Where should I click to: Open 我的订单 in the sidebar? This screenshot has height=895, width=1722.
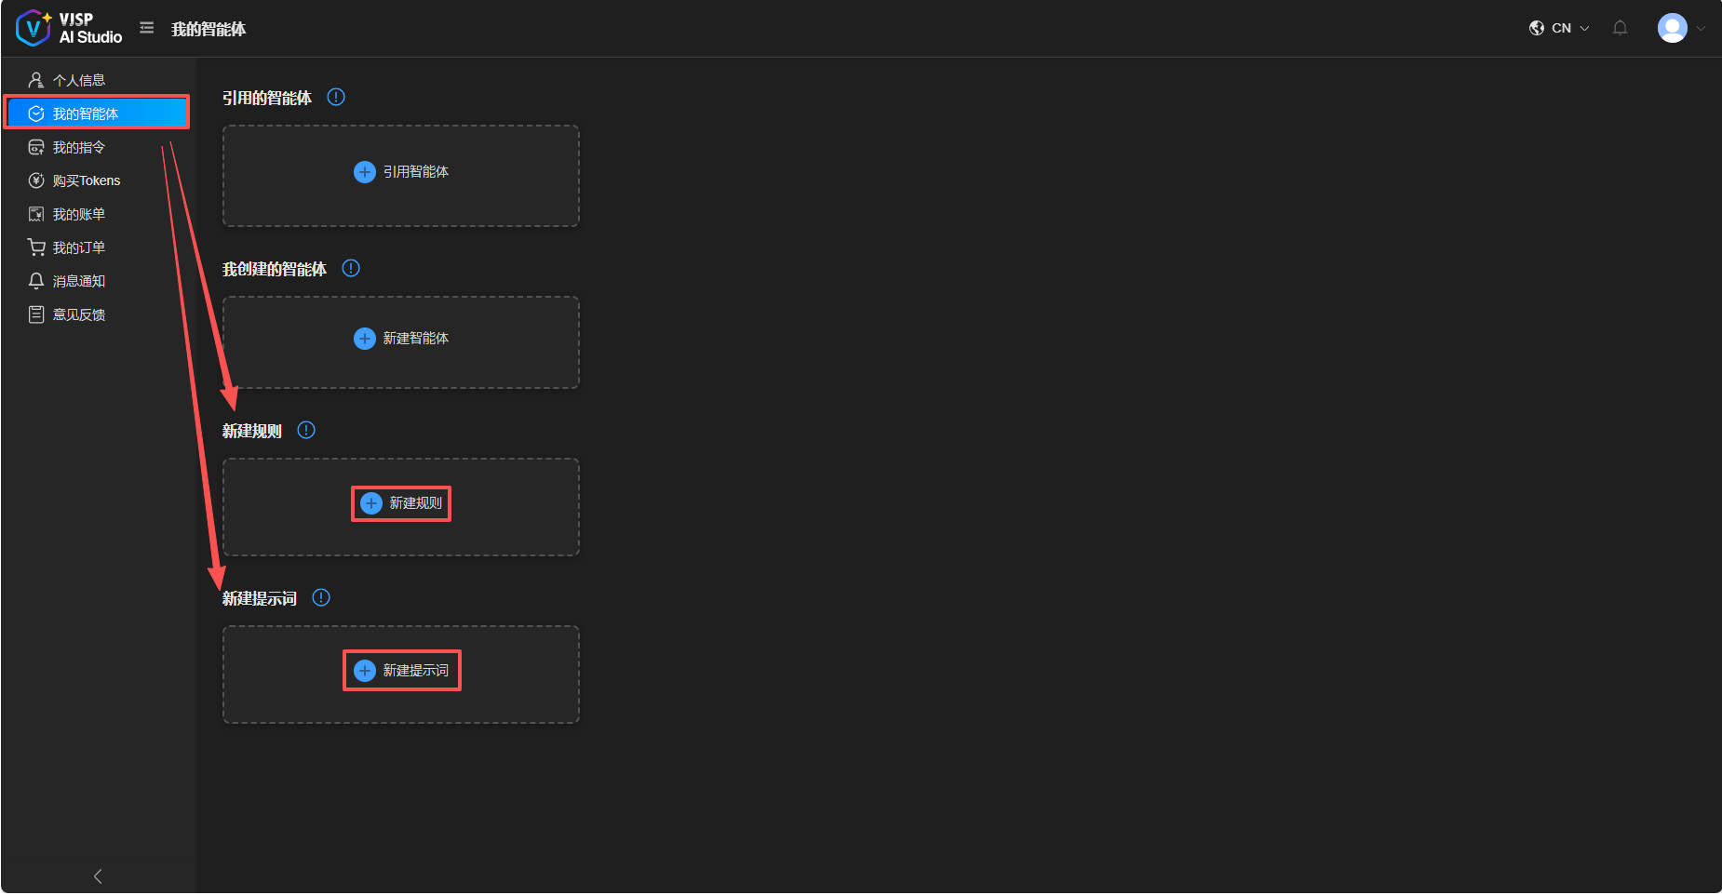pos(79,247)
